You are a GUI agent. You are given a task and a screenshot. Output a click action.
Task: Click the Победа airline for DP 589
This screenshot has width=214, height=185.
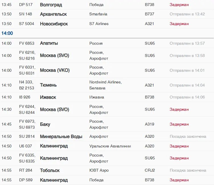pyautogui.click(x=96, y=180)
